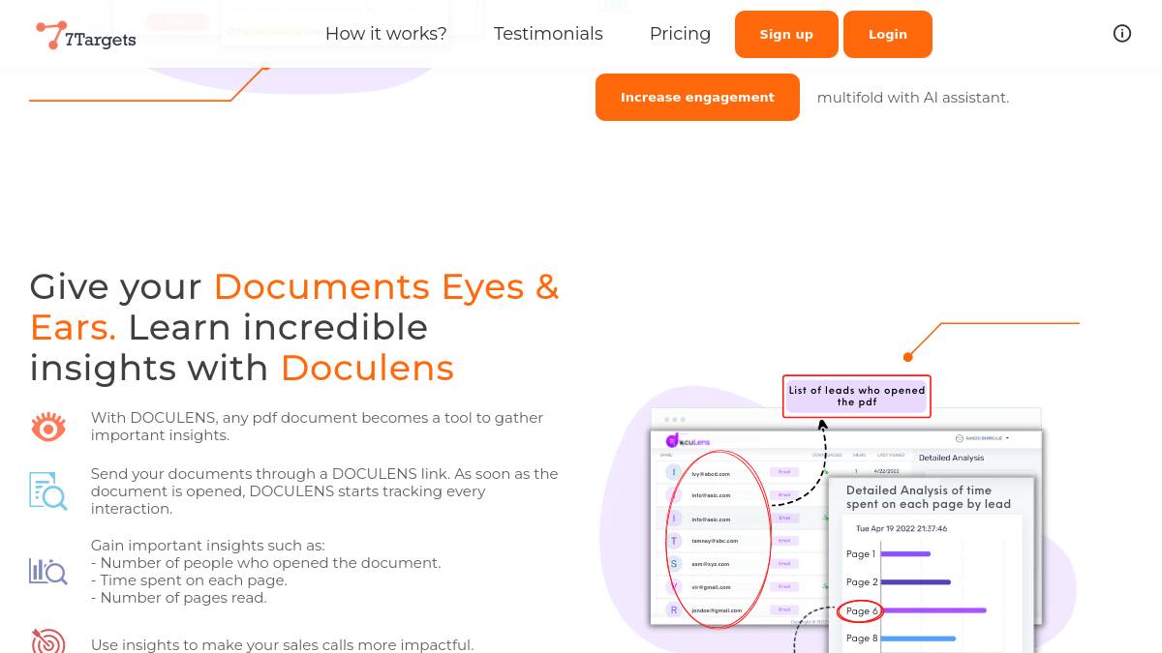This screenshot has width=1162, height=653.
Task: Open the Pricing page
Action: pos(680,34)
